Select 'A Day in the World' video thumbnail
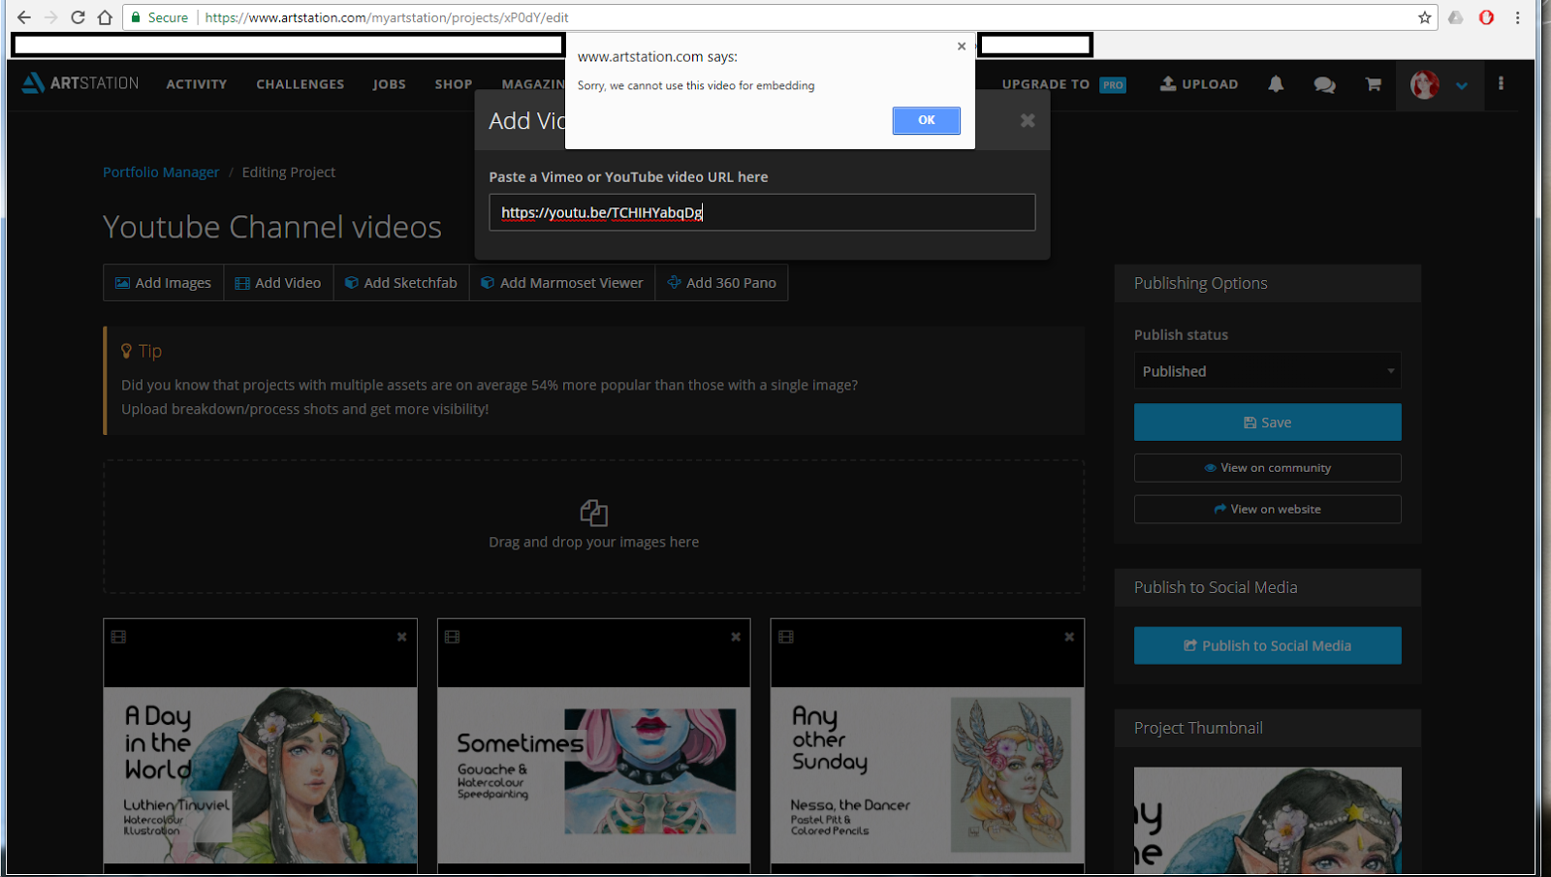 (x=261, y=775)
